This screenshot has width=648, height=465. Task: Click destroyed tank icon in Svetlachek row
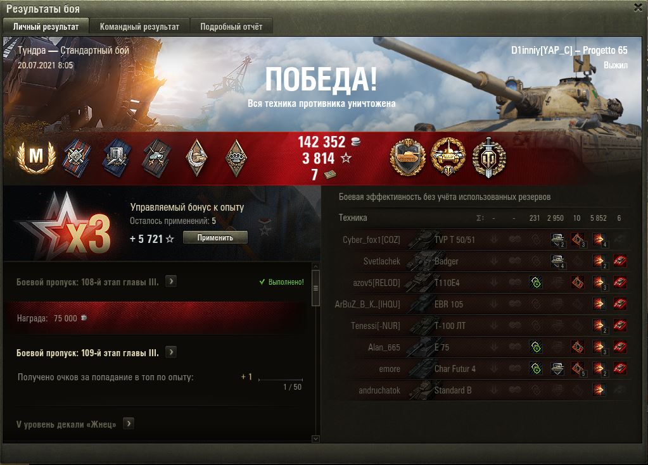click(619, 261)
